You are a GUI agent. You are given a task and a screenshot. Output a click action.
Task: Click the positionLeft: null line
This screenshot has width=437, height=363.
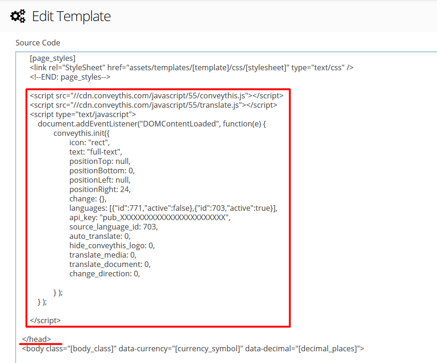pos(100,180)
